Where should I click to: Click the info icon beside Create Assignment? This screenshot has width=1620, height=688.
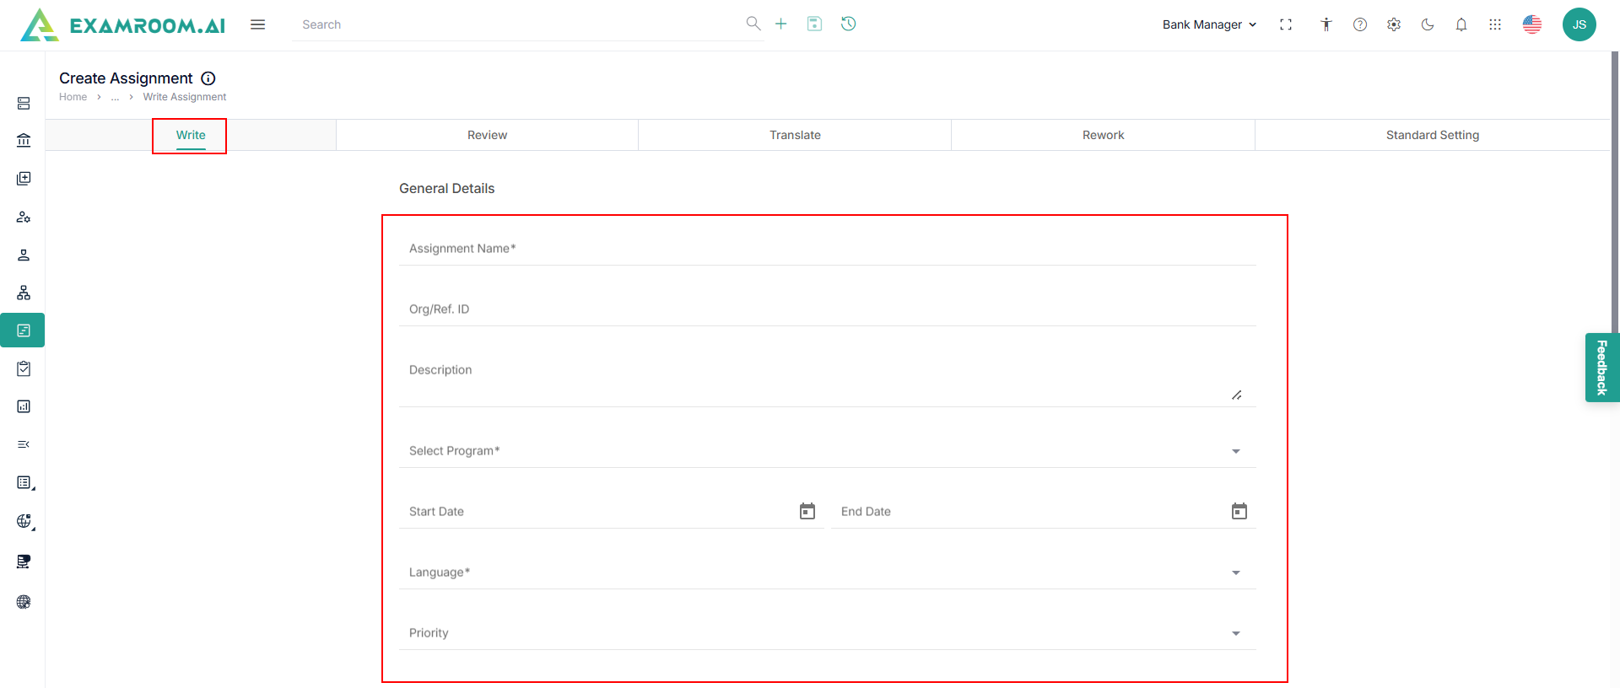(208, 78)
